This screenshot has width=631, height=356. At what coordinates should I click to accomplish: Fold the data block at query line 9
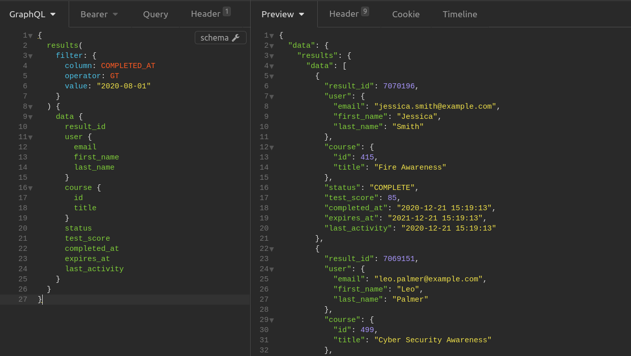(x=31, y=117)
